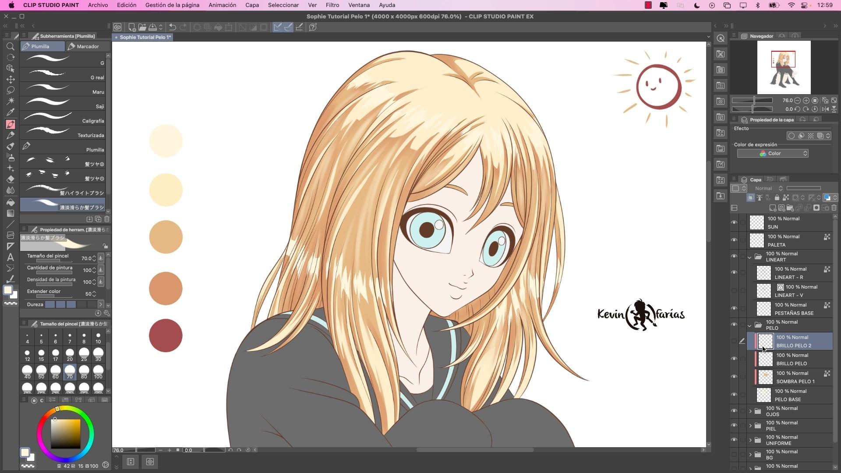Hide the SUN layer
Screen dimensions: 841x473
coord(734,222)
